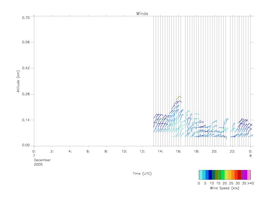This screenshot has width=270, height=199.
Task: Click the 18: time tick label
Action: 196,151
